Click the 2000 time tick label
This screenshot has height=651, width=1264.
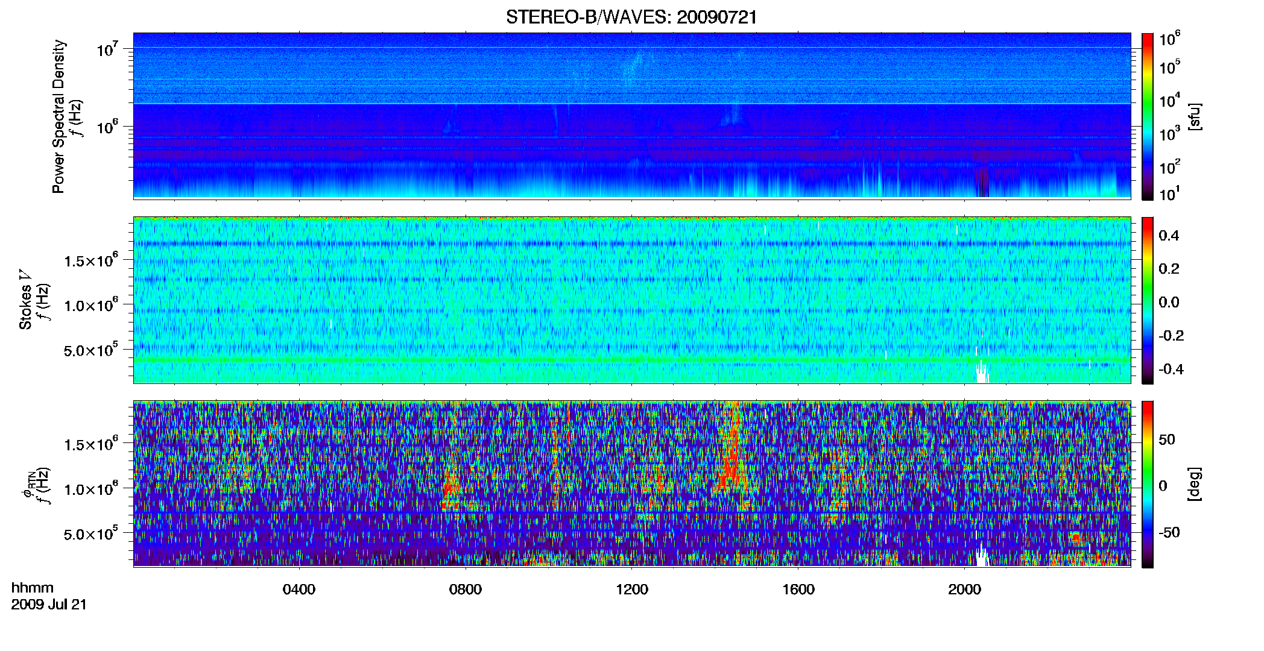(965, 589)
